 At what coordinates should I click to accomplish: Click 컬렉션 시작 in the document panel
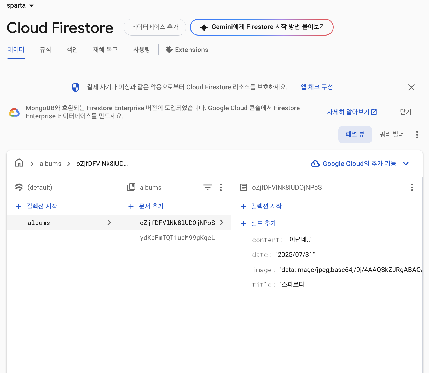click(x=261, y=206)
